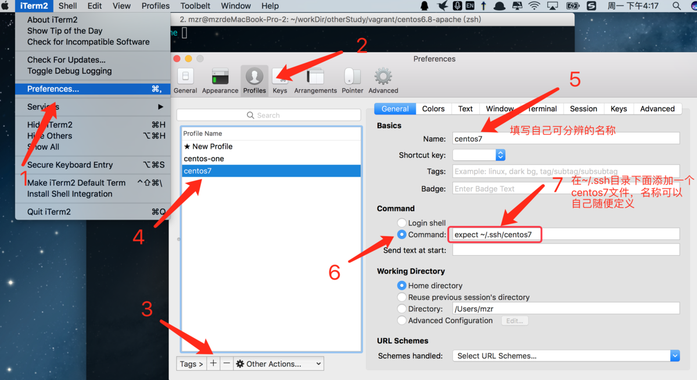Open Notification Center bell icon
The width and height of the screenshot is (697, 380).
tap(423, 6)
